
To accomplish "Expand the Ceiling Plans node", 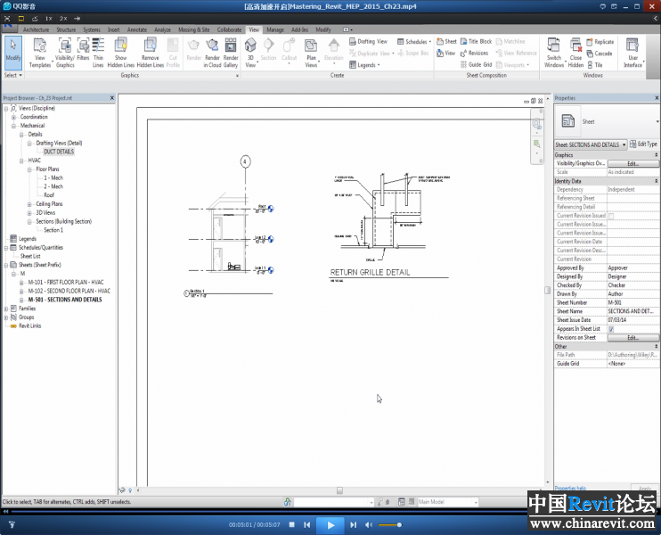I will [29, 204].
